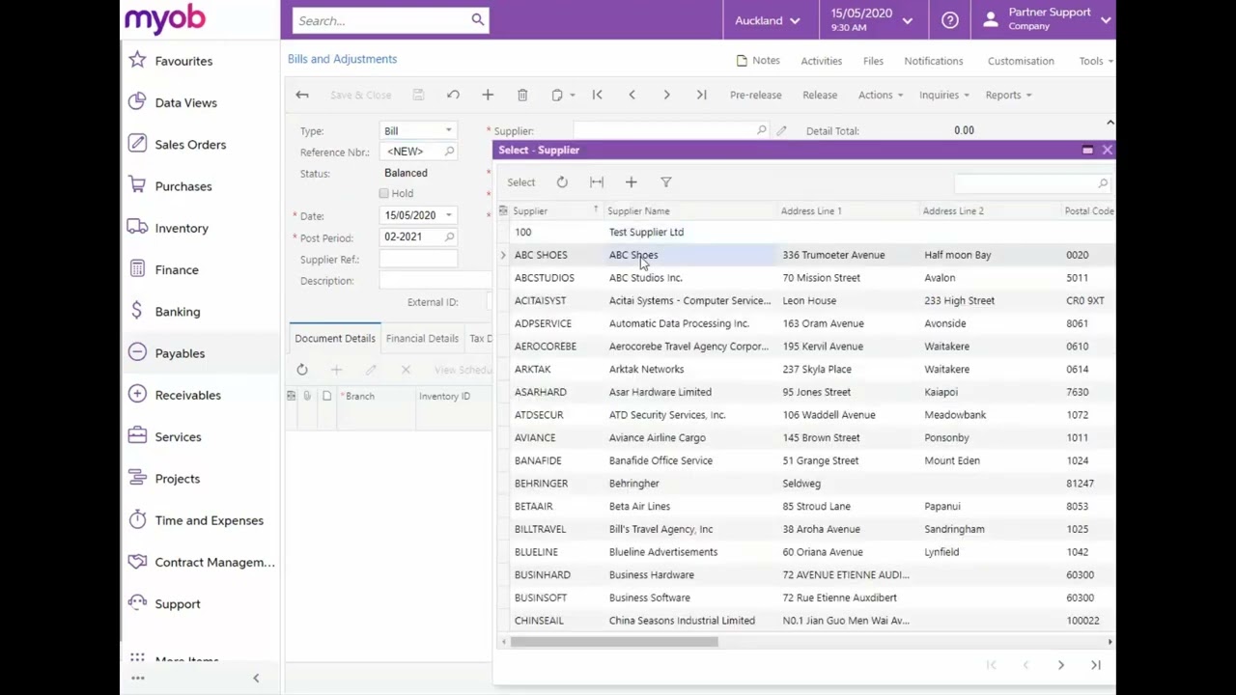Viewport: 1236px width, 695px height.
Task: Open Payables workspace
Action: pos(180,353)
